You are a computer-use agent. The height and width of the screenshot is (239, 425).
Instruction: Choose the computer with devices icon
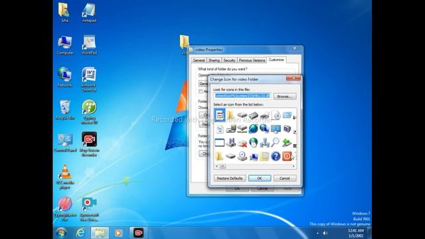click(x=230, y=129)
